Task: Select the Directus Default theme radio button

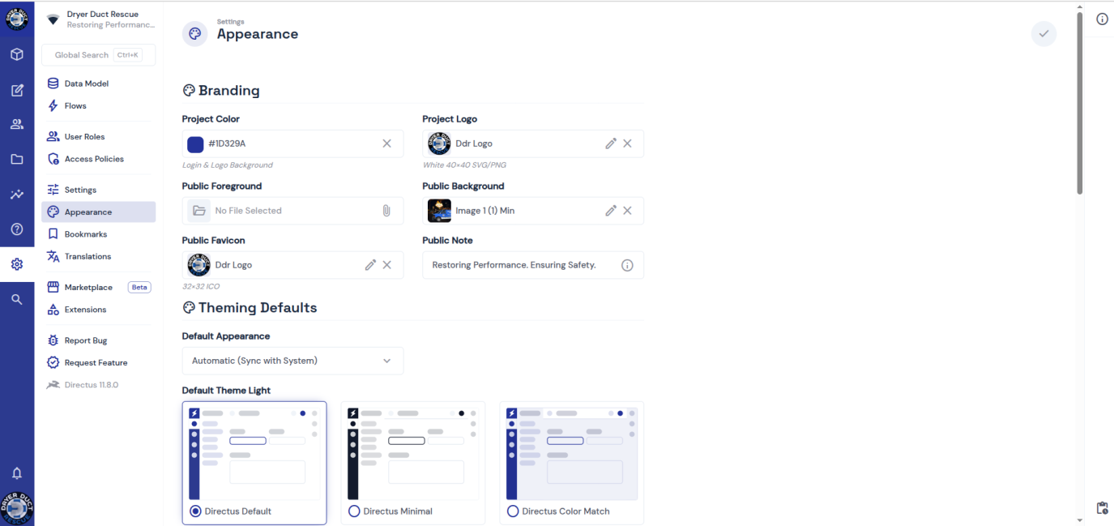Action: click(195, 511)
